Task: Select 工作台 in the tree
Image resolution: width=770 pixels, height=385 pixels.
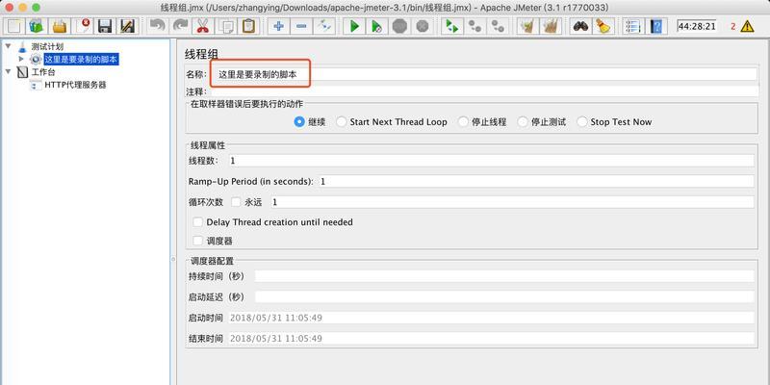Action: [x=43, y=72]
